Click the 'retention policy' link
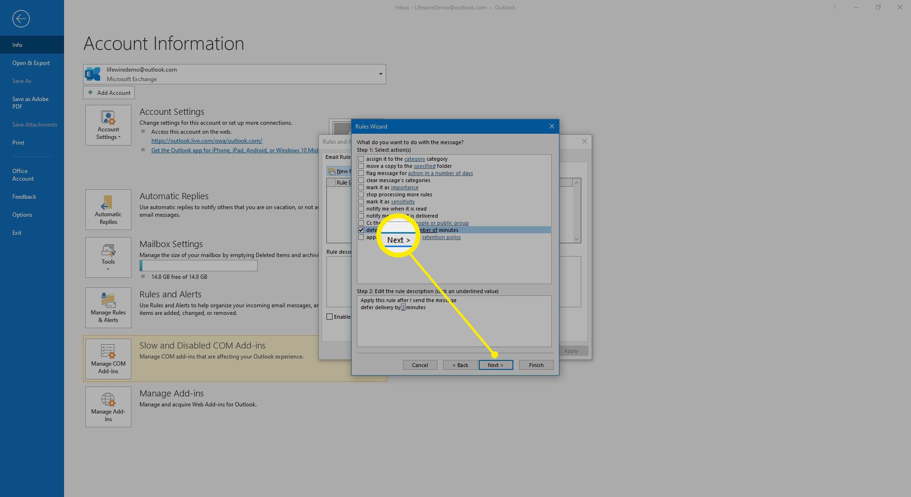The height and width of the screenshot is (497, 911). point(441,237)
